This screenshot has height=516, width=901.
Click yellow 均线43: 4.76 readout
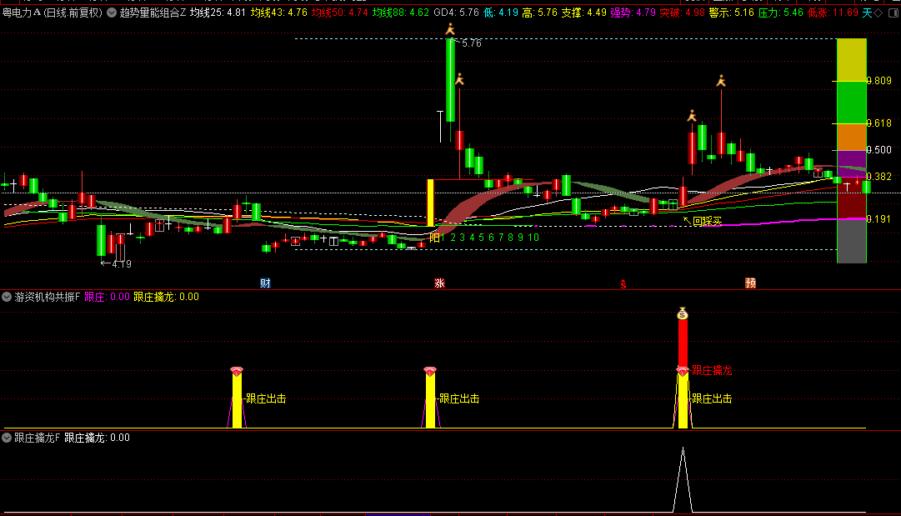[x=278, y=13]
